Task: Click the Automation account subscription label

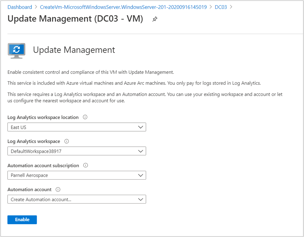Action: tap(43, 166)
